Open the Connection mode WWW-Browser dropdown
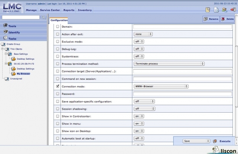The height and width of the screenshot is (154, 238). point(161,86)
